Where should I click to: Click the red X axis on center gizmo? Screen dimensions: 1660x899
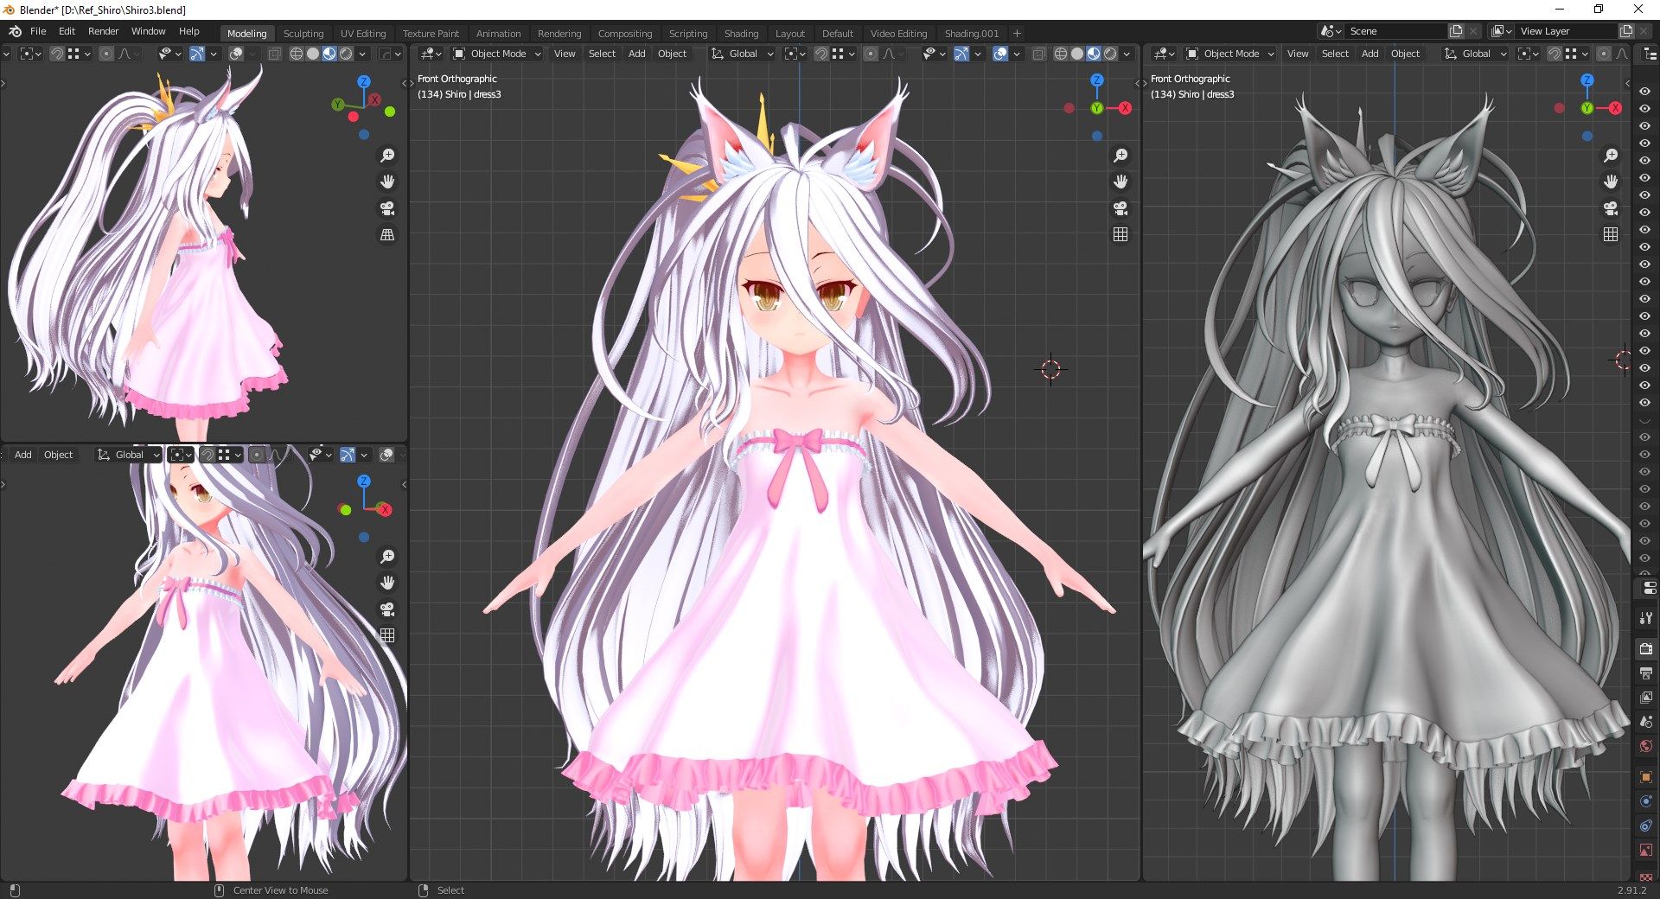[x=1125, y=108]
